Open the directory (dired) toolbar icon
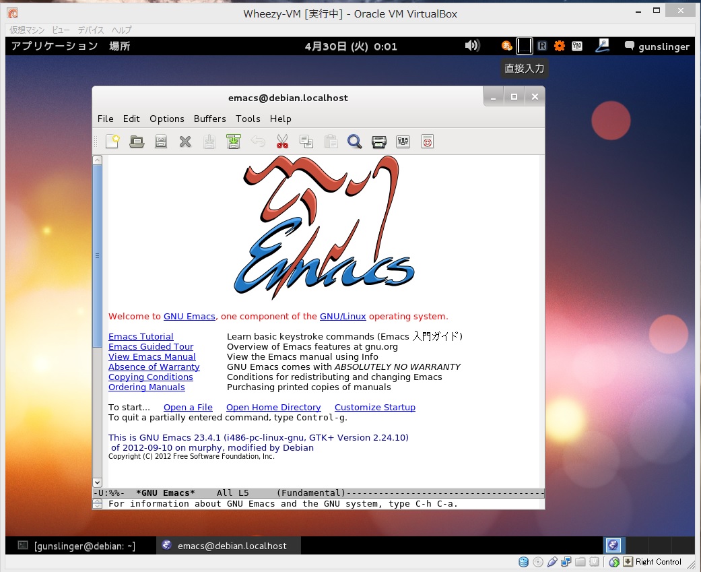Image resolution: width=701 pixels, height=572 pixels. [161, 141]
